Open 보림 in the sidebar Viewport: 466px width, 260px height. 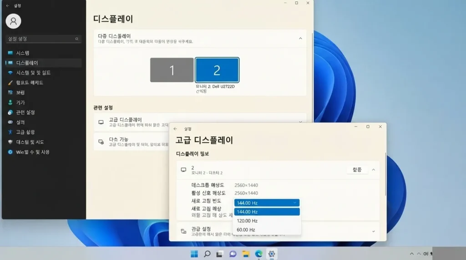point(43,93)
